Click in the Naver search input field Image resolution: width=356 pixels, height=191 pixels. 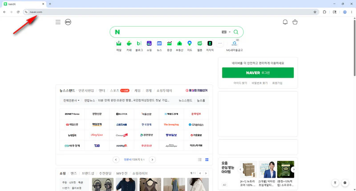[x=170, y=32]
